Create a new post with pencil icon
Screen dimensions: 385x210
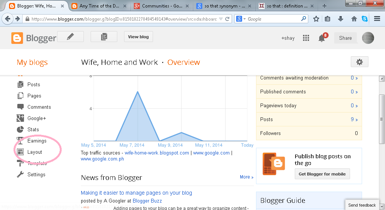70,37
